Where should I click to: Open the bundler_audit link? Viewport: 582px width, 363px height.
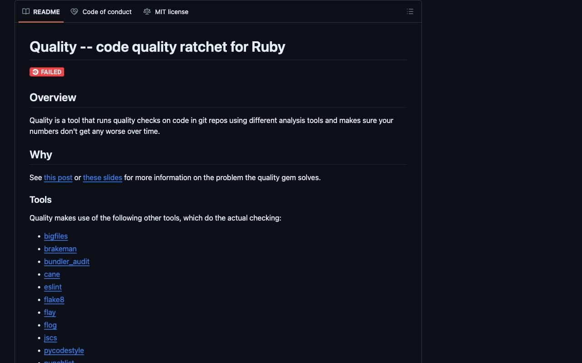click(67, 261)
